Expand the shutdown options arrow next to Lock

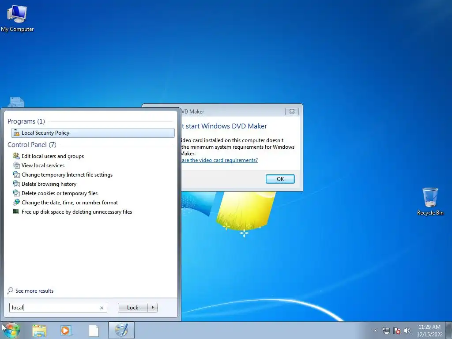152,308
